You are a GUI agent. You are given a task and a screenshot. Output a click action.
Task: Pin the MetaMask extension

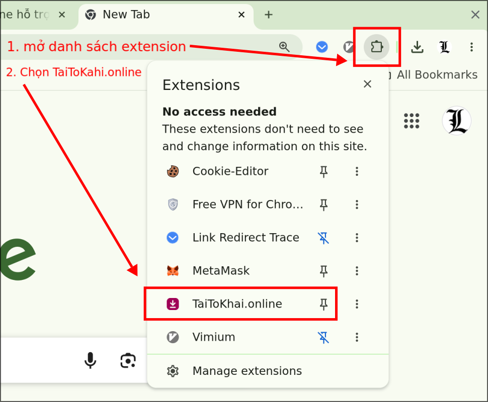(x=323, y=271)
